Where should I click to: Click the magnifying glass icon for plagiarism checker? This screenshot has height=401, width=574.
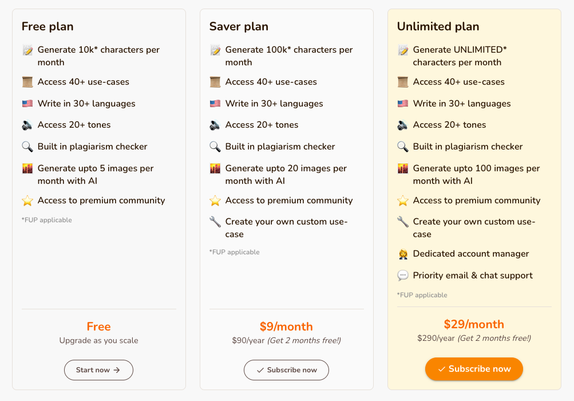27,147
